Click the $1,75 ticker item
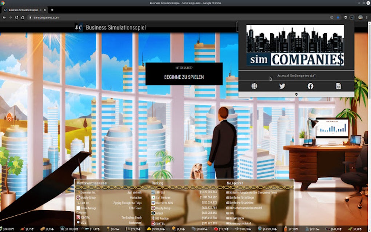Image resolution: width=371 pixels, height=232 pixels. click(x=27, y=229)
